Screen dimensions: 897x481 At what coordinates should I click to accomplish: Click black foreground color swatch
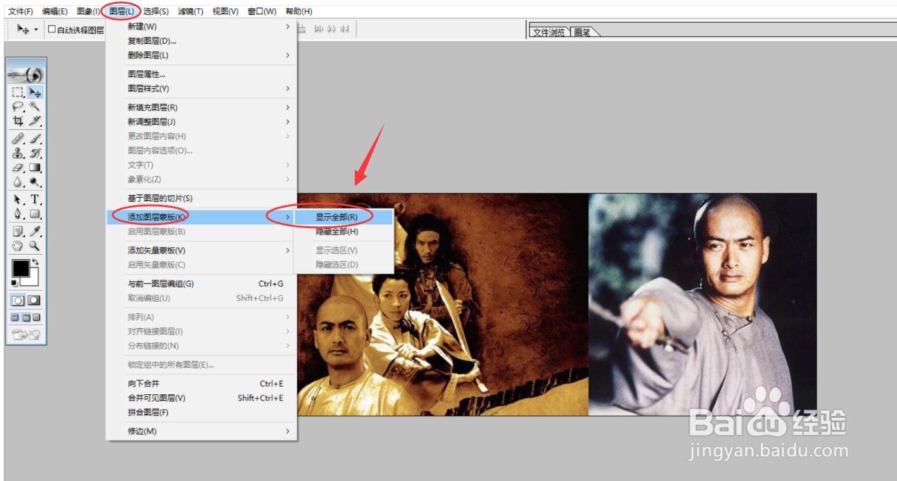[20, 268]
